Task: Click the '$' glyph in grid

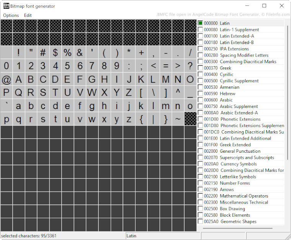Action: point(56,52)
